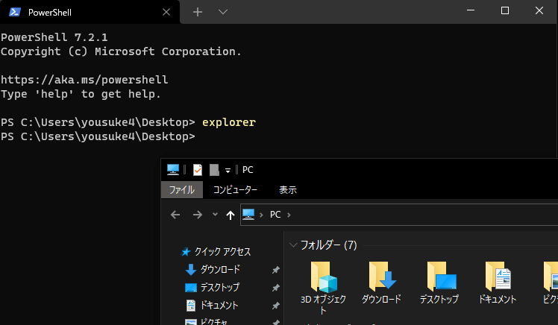Open ダウンロード in navigation pane
558x325 pixels.
click(220, 270)
